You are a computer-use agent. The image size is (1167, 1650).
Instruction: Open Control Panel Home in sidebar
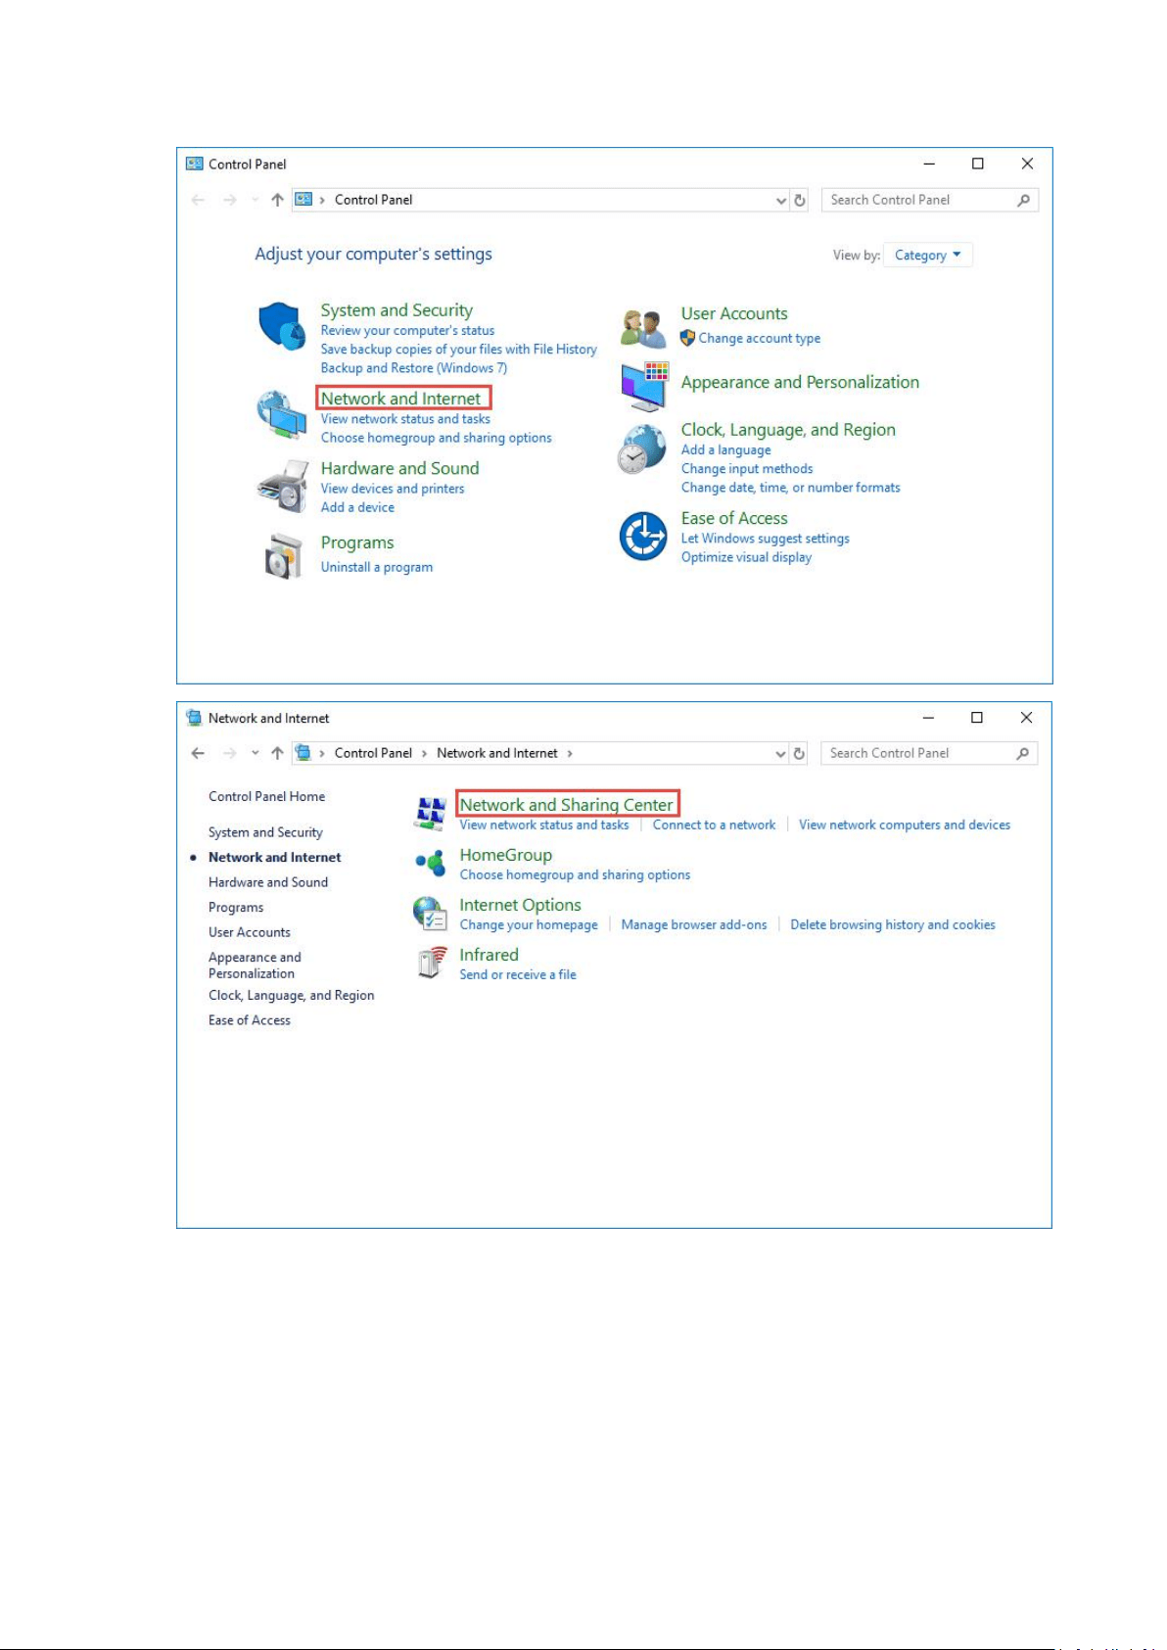[x=266, y=796]
